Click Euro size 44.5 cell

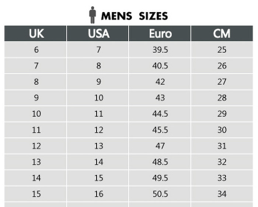(x=160, y=114)
